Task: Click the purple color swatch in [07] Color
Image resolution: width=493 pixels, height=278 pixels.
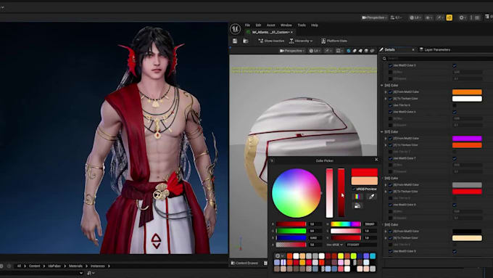Action: coord(467,139)
